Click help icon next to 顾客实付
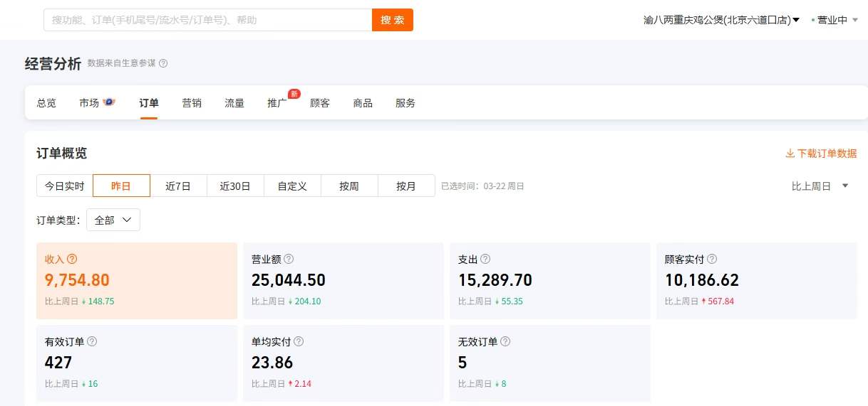The height and width of the screenshot is (406, 868). 712,260
